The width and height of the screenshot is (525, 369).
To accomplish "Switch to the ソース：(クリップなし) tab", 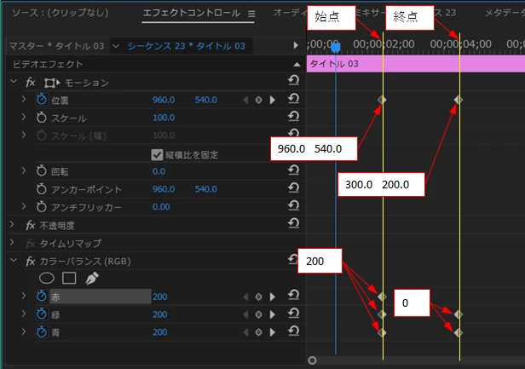I will pos(61,13).
